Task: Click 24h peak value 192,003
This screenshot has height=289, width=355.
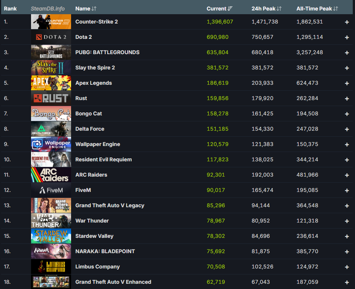Action: coord(262,175)
